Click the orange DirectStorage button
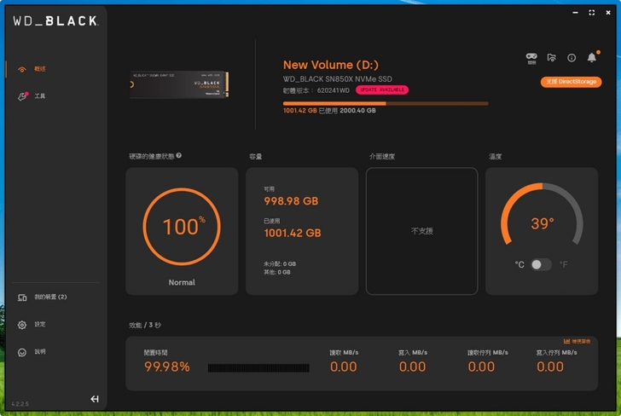This screenshot has width=621, height=416. point(571,82)
